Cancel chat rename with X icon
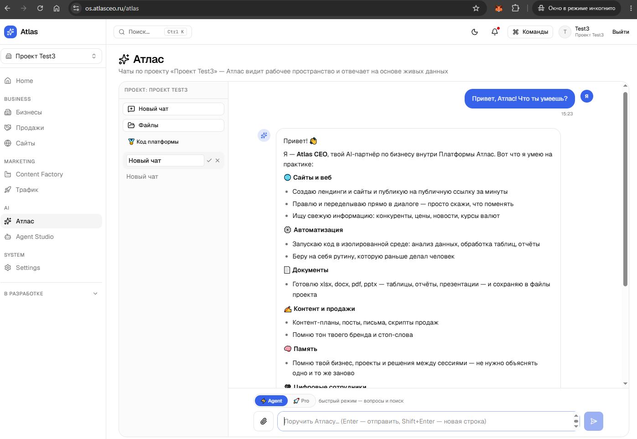This screenshot has width=637, height=439. 218,160
